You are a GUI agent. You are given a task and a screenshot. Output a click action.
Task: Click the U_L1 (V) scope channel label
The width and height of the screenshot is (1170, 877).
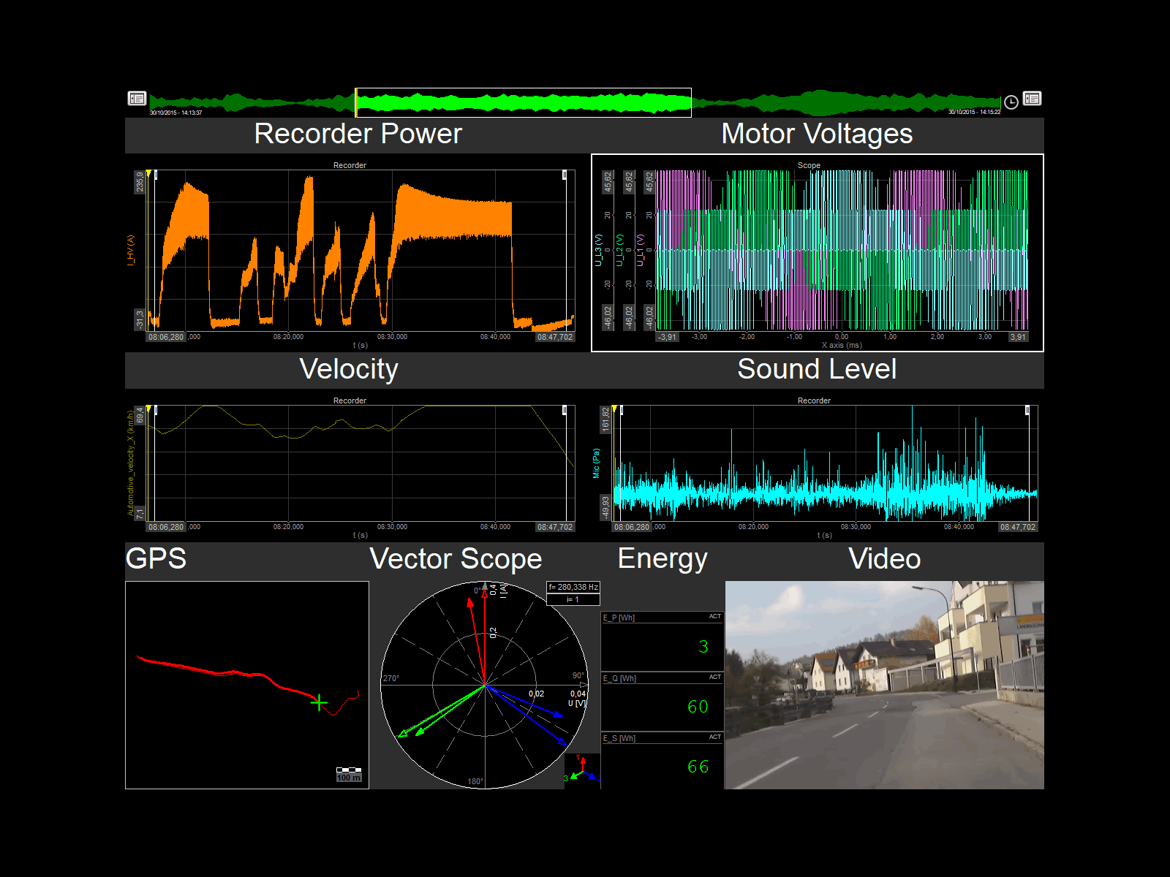click(x=640, y=250)
